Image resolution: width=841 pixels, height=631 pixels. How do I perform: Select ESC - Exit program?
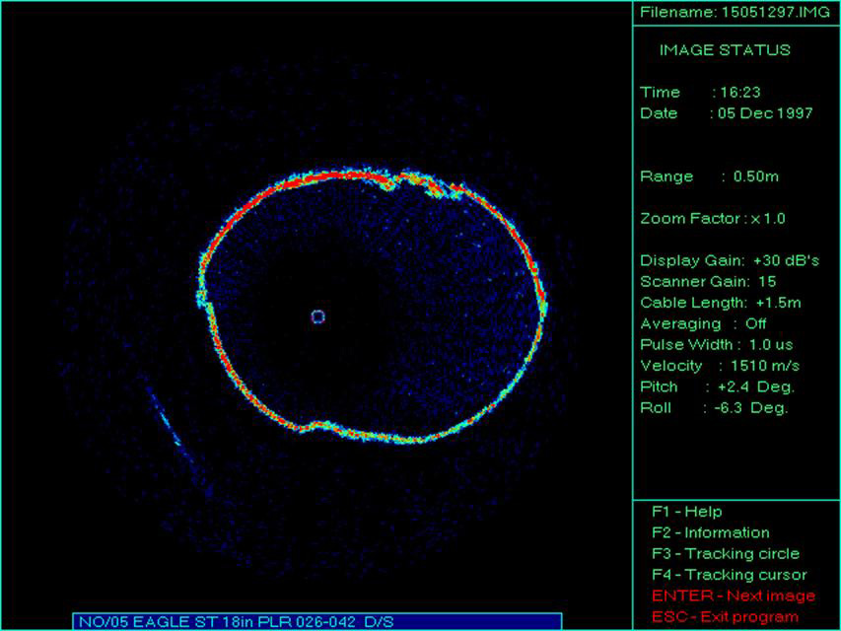pyautogui.click(x=725, y=616)
